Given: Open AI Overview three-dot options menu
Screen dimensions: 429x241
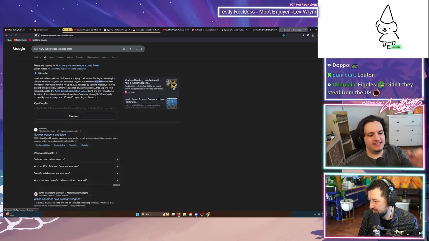Looking at the screenshot, I should pyautogui.click(x=178, y=73).
